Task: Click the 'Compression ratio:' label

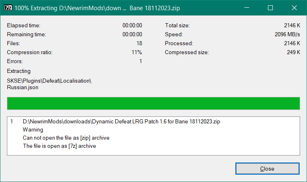Action: [30, 52]
